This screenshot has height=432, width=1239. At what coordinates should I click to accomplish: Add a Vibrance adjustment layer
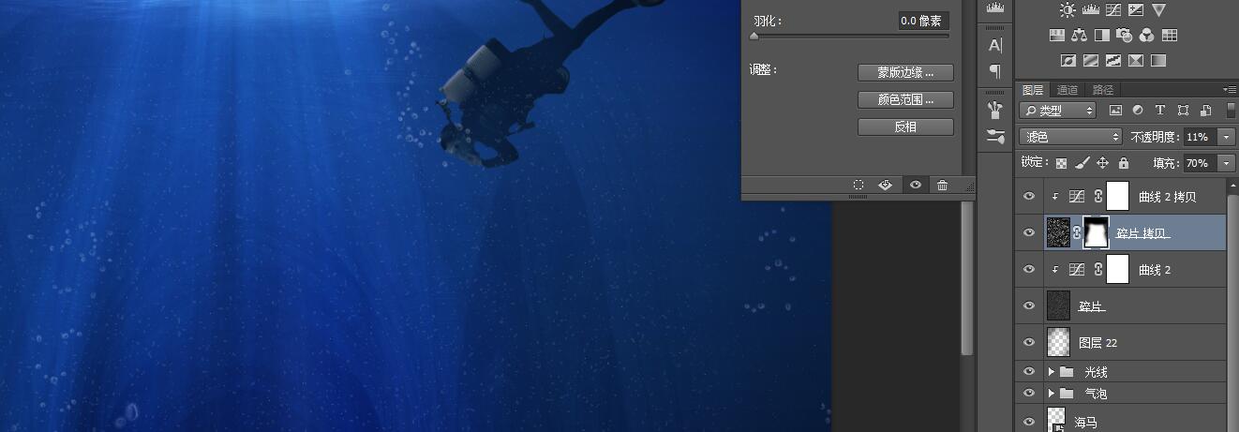pyautogui.click(x=1158, y=10)
